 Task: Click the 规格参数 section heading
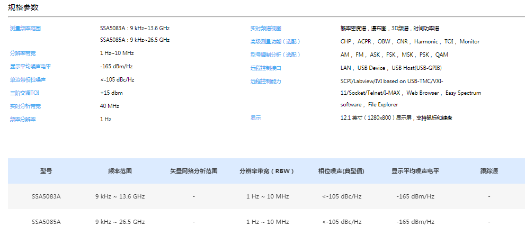pos(23,8)
